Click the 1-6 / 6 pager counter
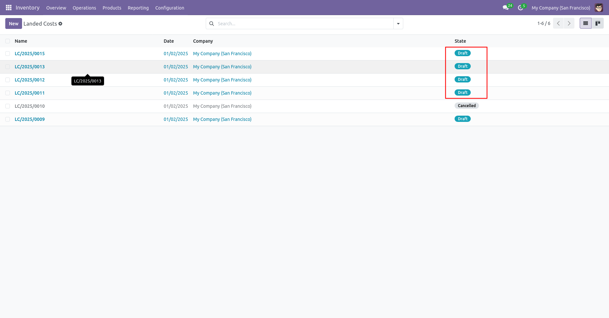 coord(544,23)
